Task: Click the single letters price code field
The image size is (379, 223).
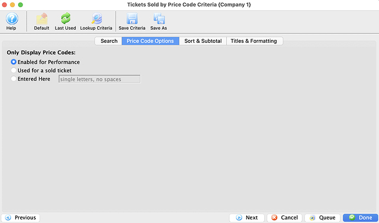Action: pos(99,79)
